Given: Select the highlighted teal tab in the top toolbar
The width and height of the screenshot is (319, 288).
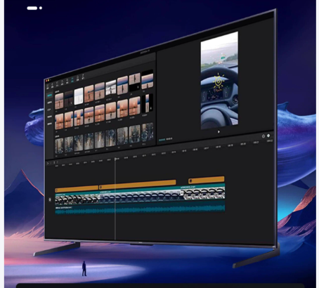Looking at the screenshot, I should pyautogui.click(x=72, y=79).
